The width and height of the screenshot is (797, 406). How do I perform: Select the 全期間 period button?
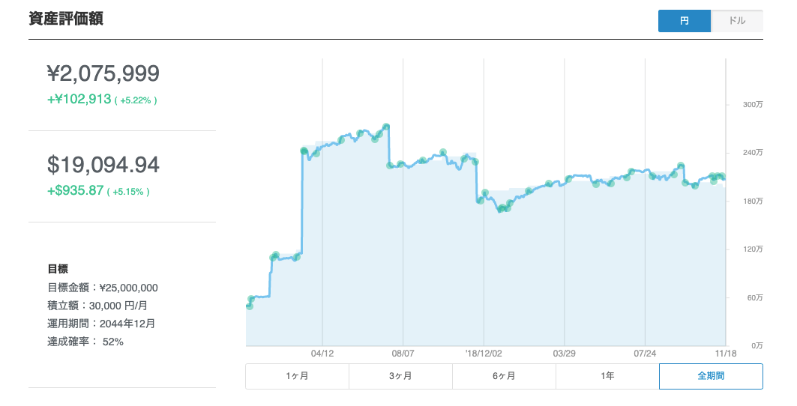711,376
